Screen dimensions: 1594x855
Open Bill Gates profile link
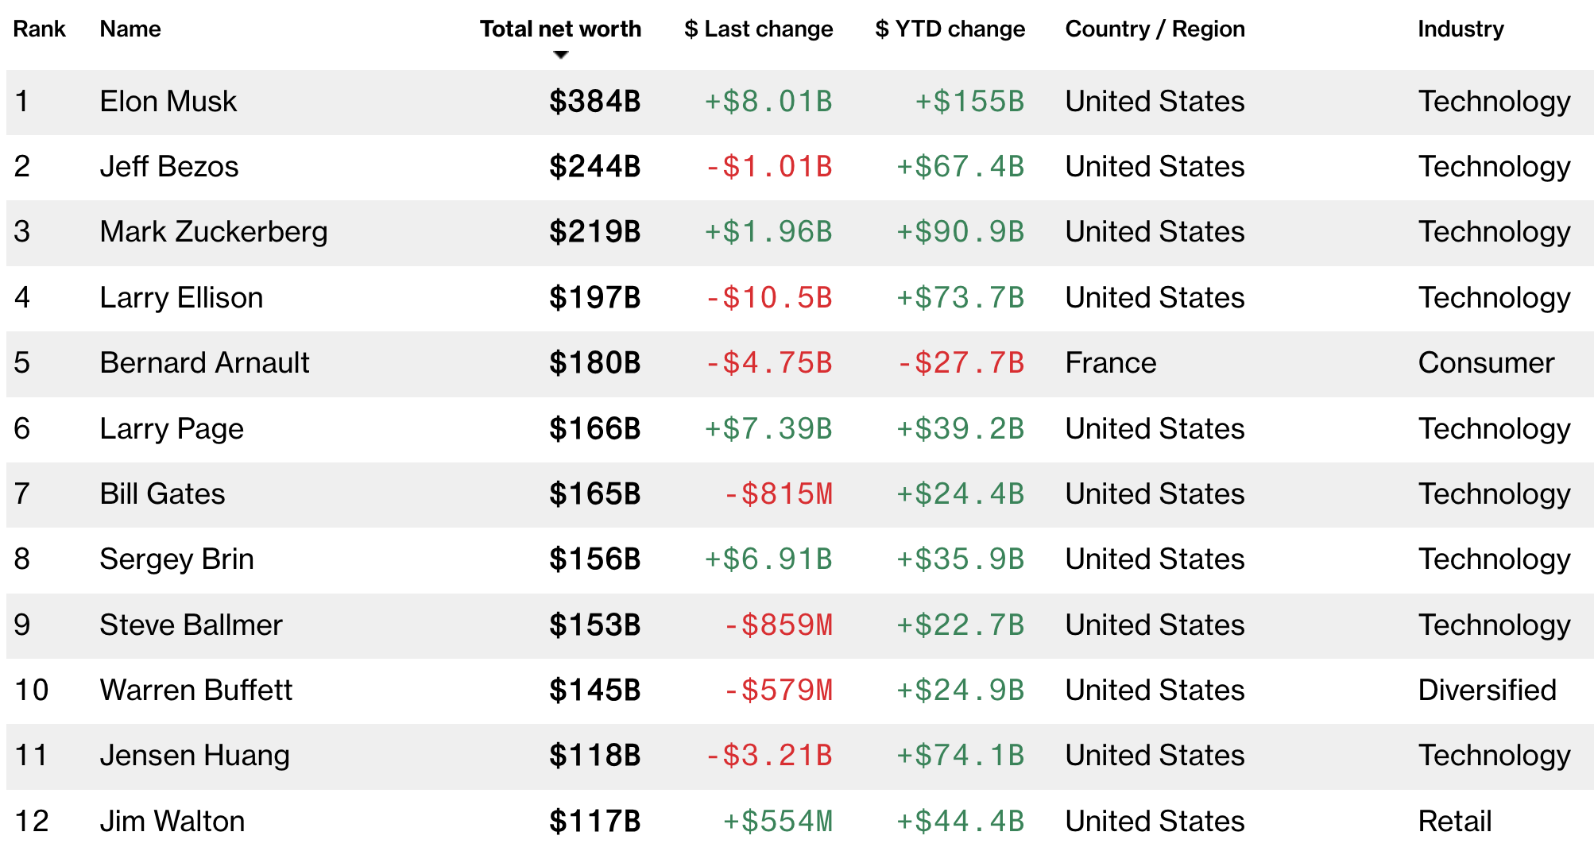162,494
